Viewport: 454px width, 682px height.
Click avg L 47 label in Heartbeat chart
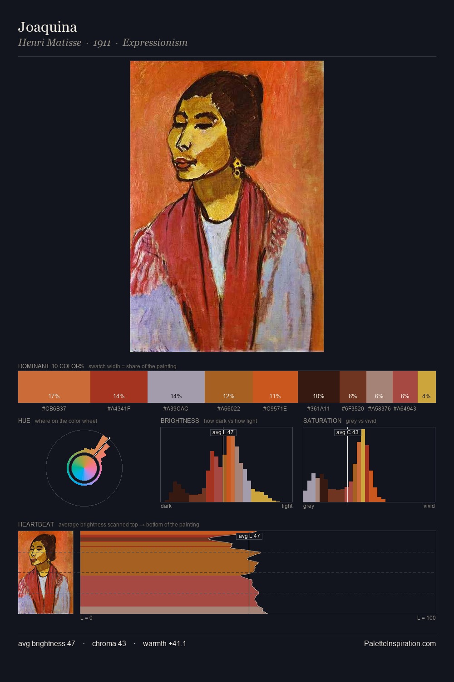(249, 536)
